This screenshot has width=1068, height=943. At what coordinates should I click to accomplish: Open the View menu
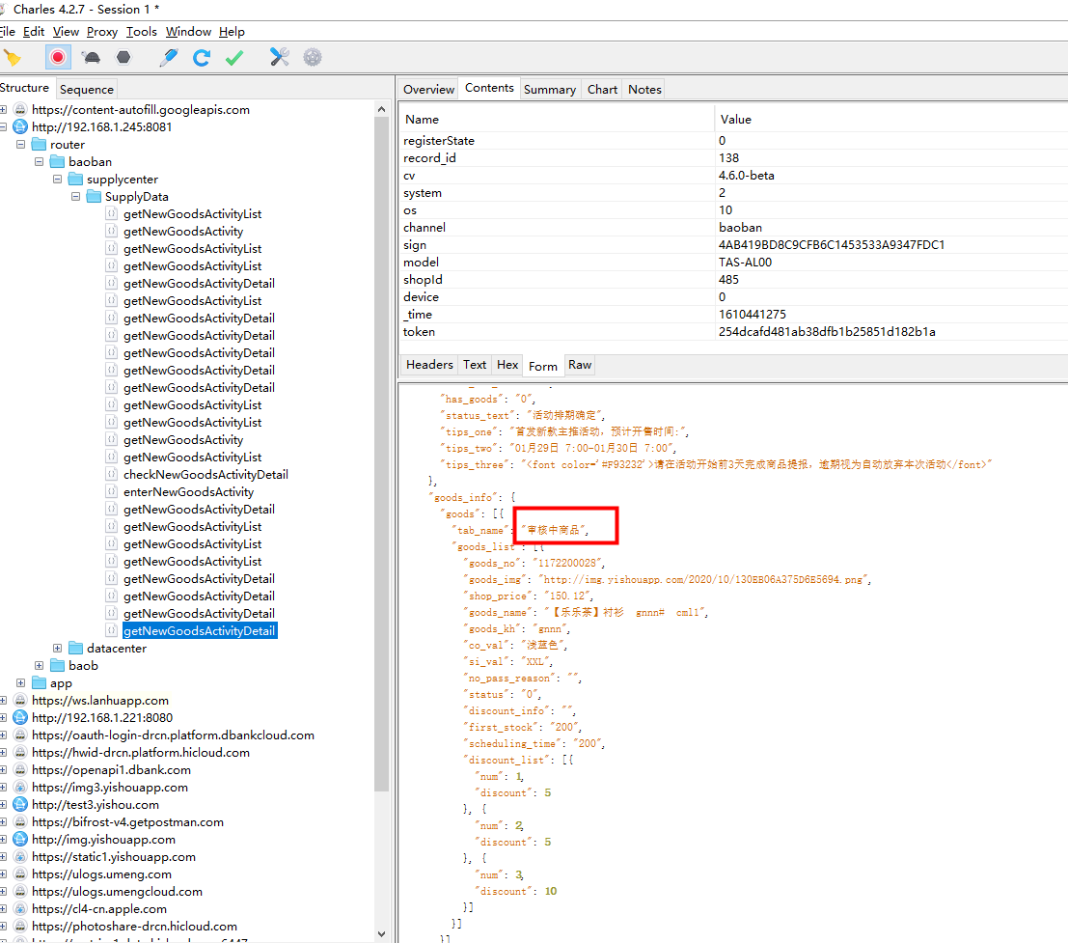click(66, 31)
